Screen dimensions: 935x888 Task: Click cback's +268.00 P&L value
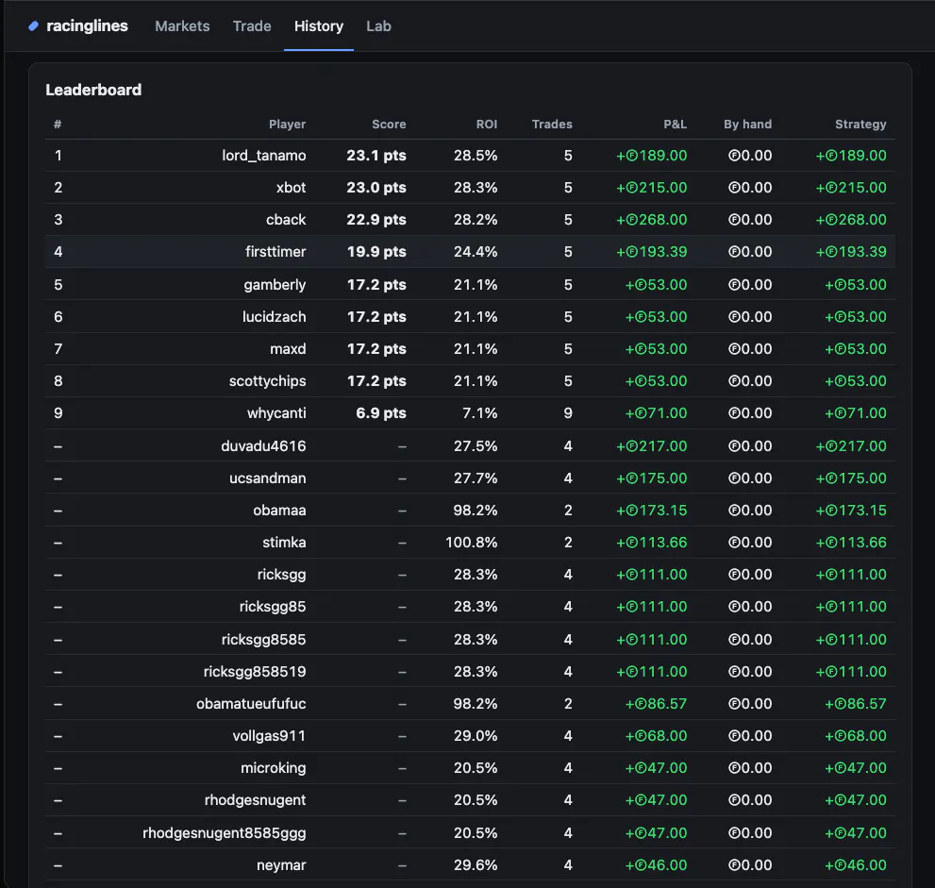(x=651, y=220)
